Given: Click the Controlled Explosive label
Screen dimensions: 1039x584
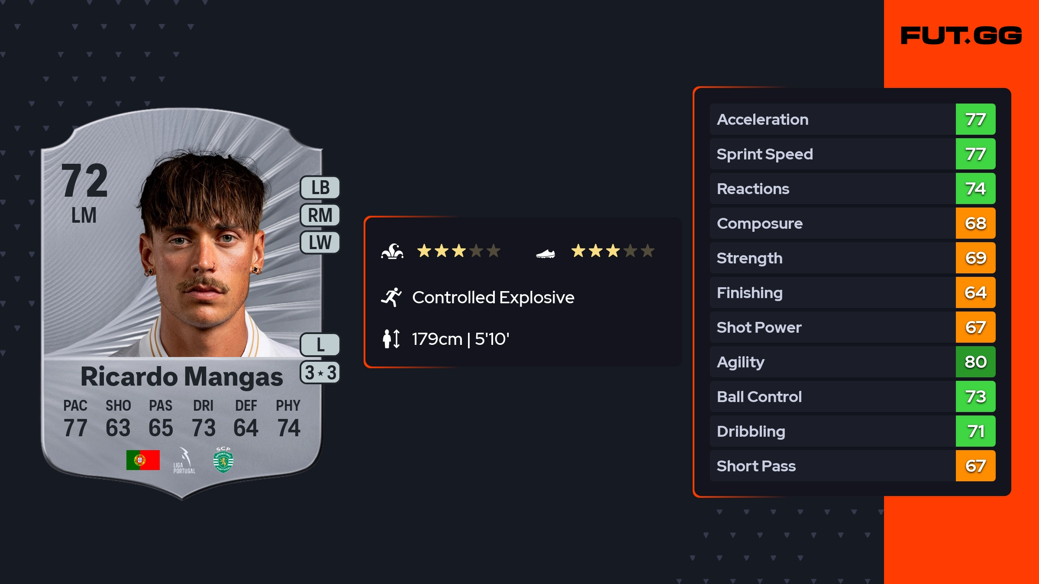Looking at the screenshot, I should (x=493, y=297).
